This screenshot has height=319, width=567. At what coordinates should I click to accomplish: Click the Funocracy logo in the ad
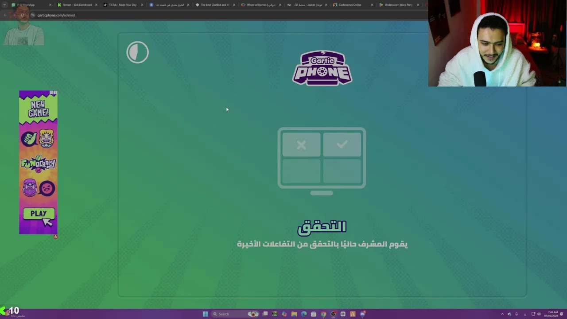(38, 163)
